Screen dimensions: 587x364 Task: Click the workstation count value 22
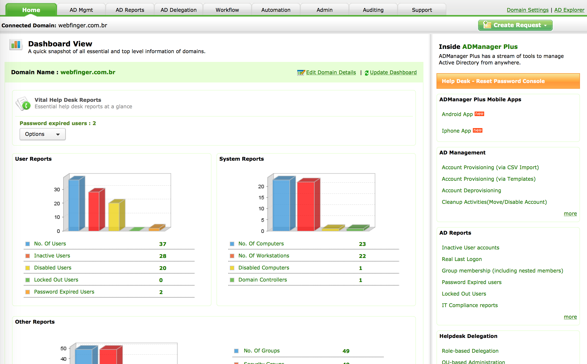pyautogui.click(x=362, y=256)
